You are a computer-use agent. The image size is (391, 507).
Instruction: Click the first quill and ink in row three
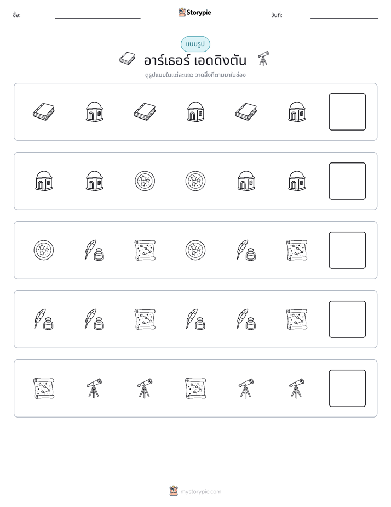pyautogui.click(x=94, y=250)
